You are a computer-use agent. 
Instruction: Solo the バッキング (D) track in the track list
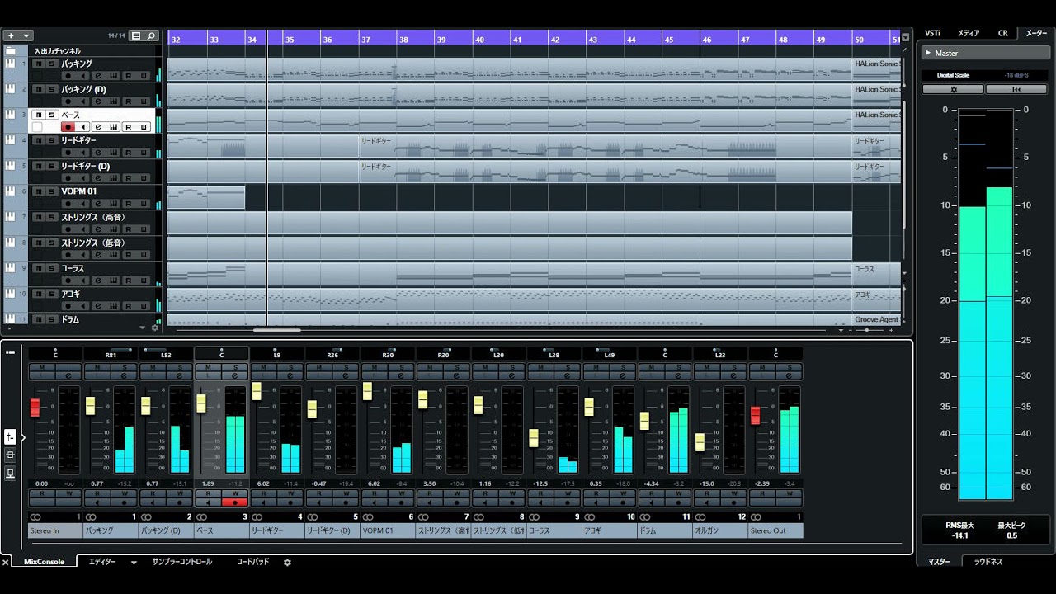click(51, 89)
